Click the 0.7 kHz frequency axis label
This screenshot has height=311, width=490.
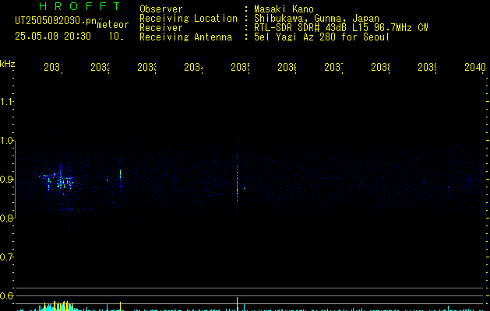pyautogui.click(x=7, y=257)
